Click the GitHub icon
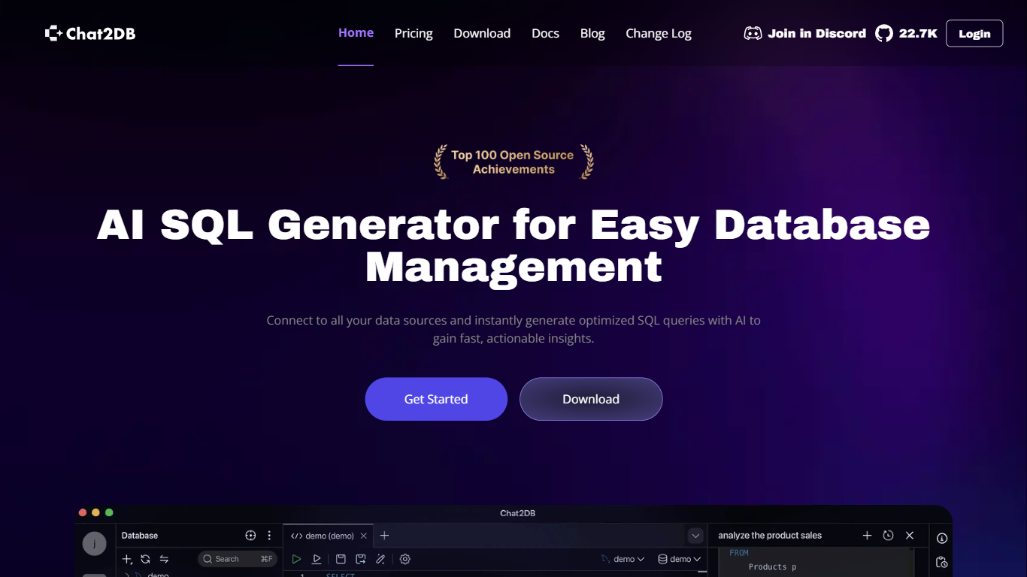 (x=884, y=34)
